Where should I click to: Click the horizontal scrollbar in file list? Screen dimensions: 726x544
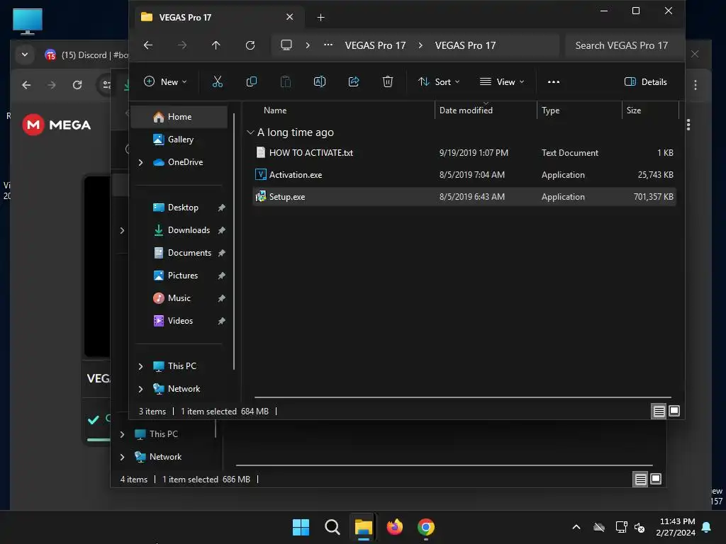tap(462, 397)
